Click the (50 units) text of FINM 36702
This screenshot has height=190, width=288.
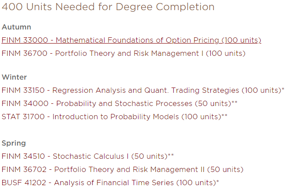click(225, 169)
